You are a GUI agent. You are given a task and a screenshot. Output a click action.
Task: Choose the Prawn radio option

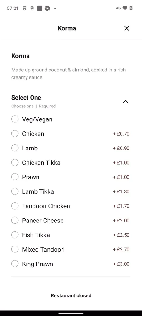[15, 177]
